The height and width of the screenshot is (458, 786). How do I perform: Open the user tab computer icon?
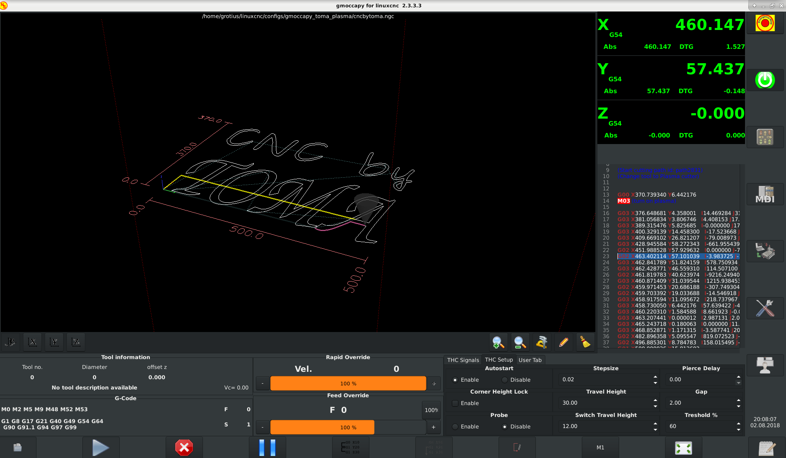coord(765,365)
